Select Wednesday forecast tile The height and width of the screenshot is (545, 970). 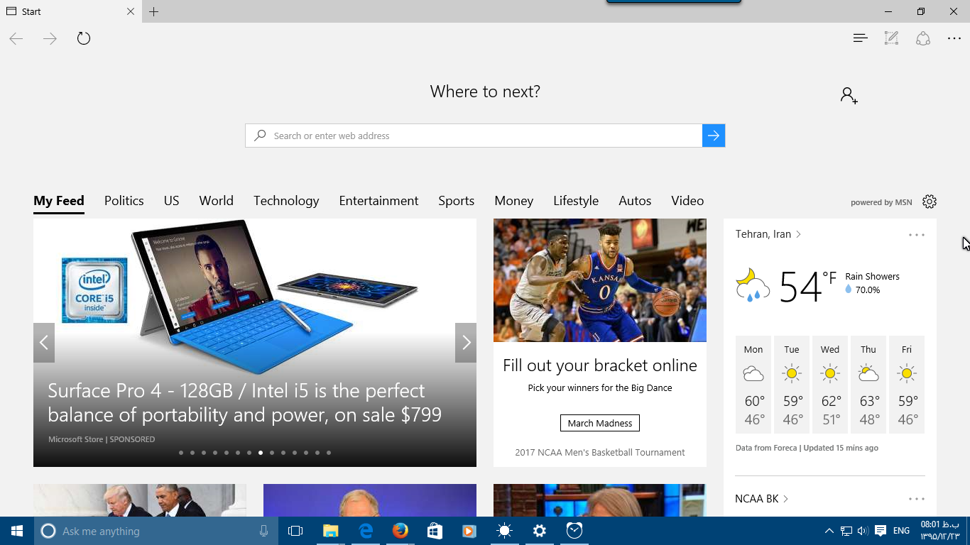click(x=830, y=385)
